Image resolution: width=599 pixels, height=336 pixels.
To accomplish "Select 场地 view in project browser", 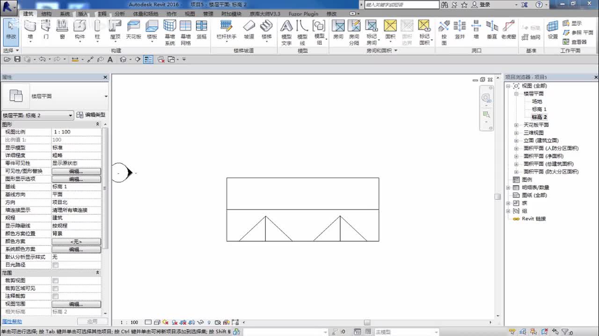I will coord(537,101).
